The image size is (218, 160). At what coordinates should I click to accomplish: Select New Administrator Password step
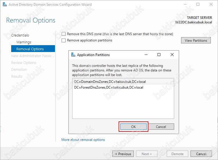33,56
